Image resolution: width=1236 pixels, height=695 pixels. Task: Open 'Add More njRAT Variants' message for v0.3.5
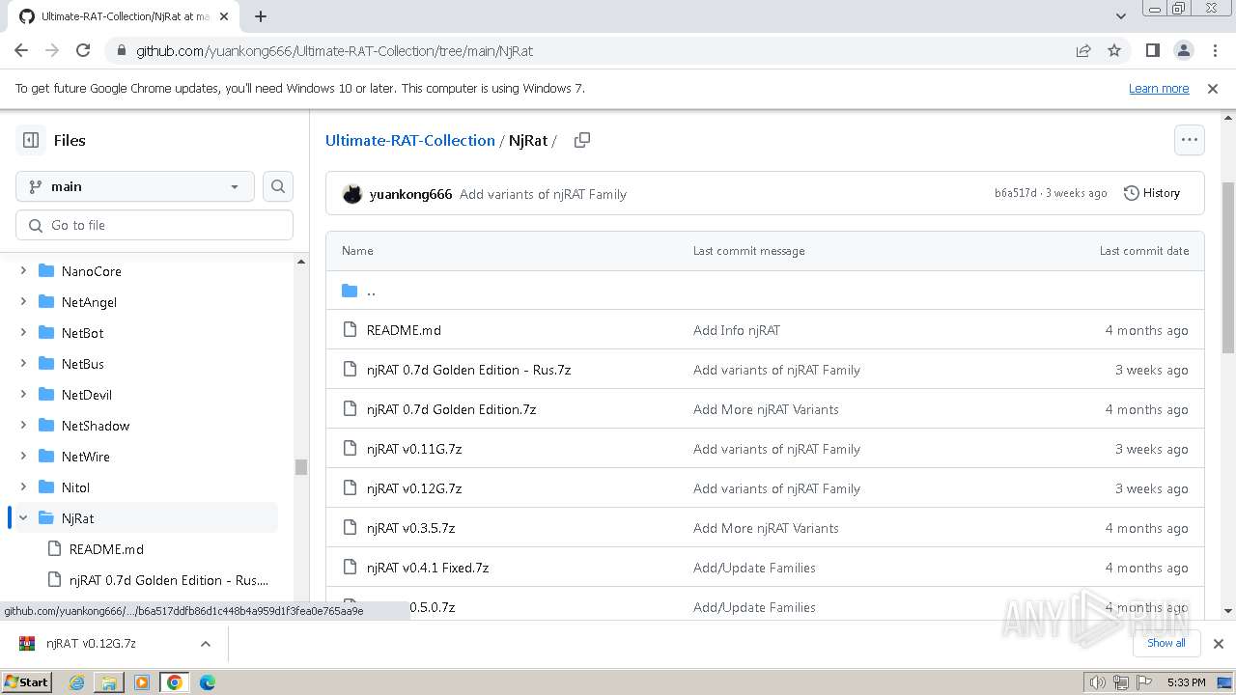[766, 528]
